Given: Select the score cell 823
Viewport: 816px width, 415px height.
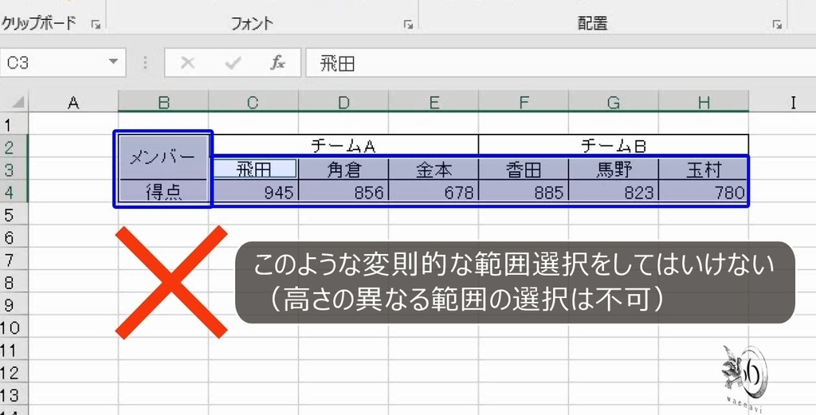Looking at the screenshot, I should click(614, 191).
